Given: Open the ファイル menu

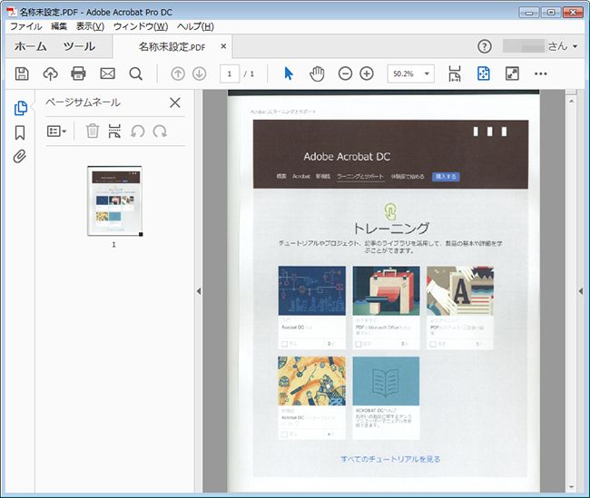Looking at the screenshot, I should pos(25,26).
